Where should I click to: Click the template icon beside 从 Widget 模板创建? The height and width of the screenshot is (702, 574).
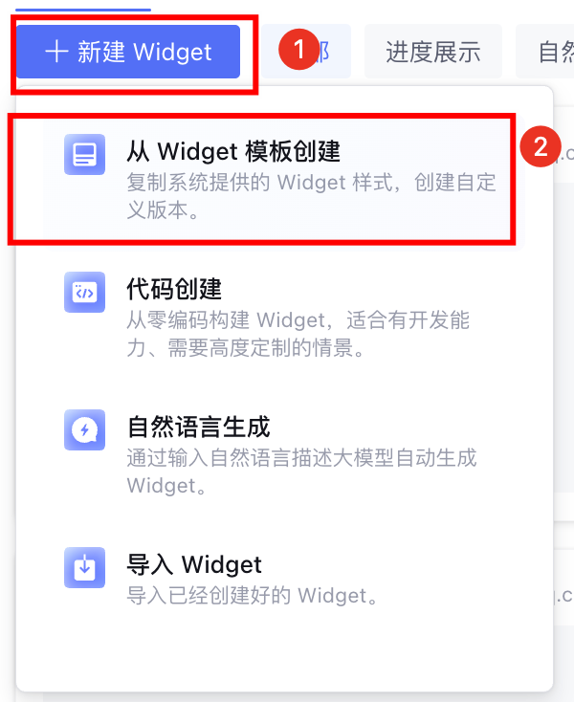pyautogui.click(x=84, y=154)
